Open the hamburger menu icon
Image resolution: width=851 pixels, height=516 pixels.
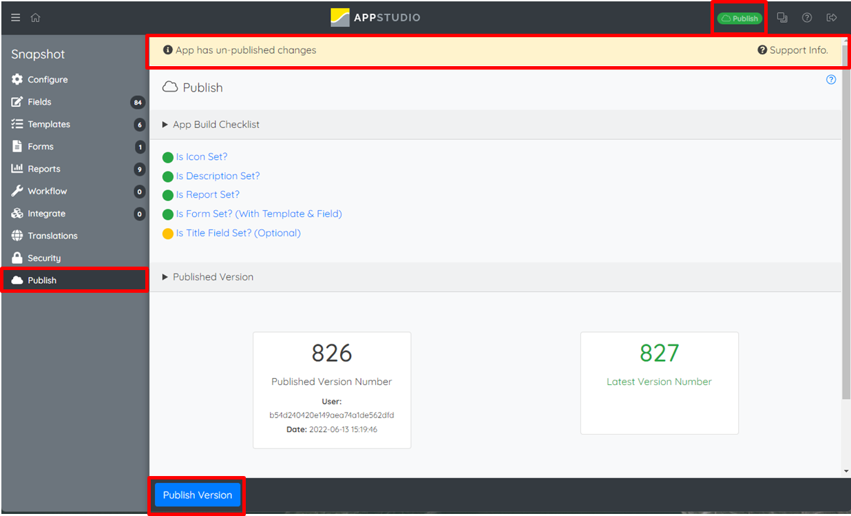(16, 18)
